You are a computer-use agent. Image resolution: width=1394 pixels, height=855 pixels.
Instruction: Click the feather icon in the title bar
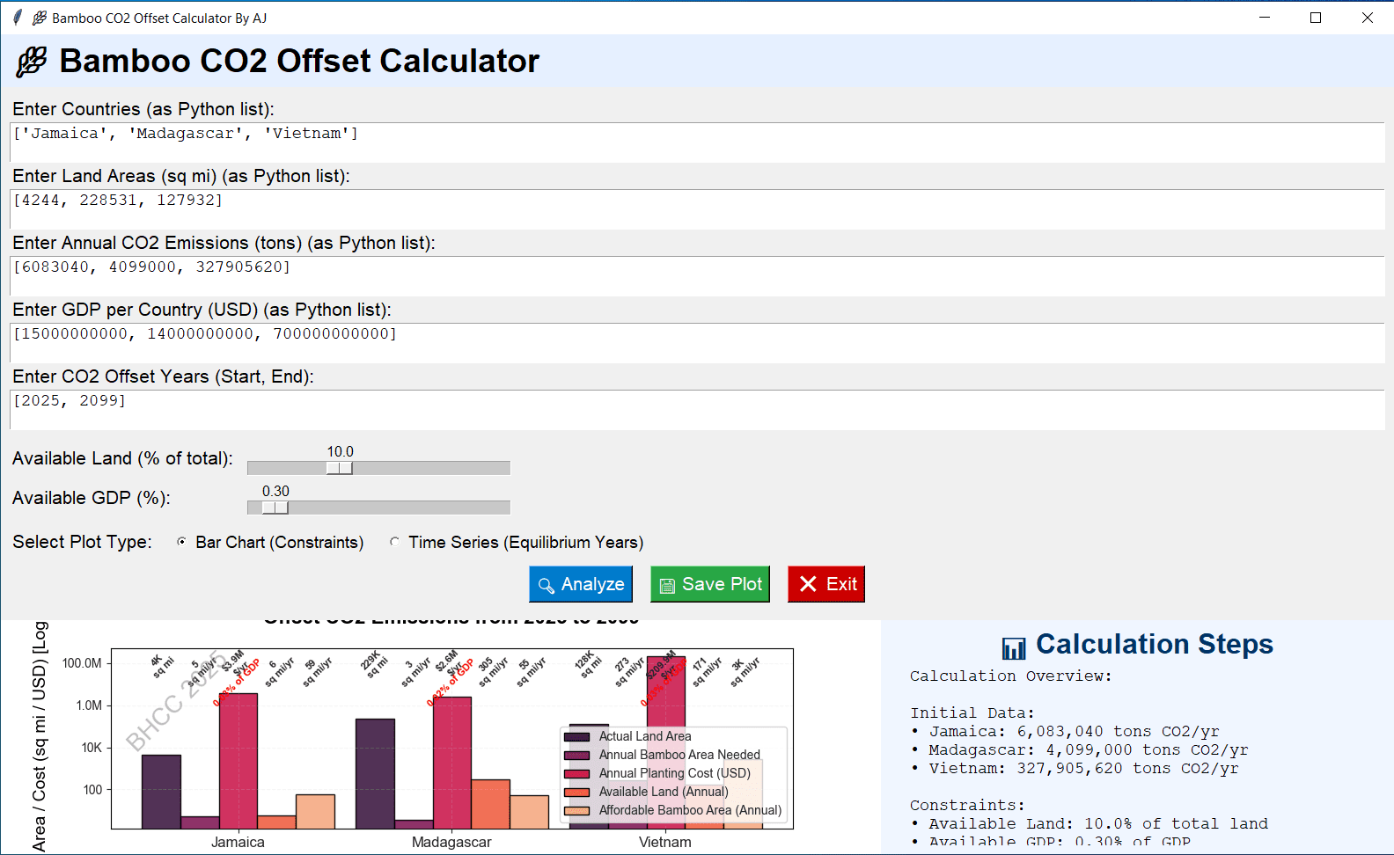[18, 18]
